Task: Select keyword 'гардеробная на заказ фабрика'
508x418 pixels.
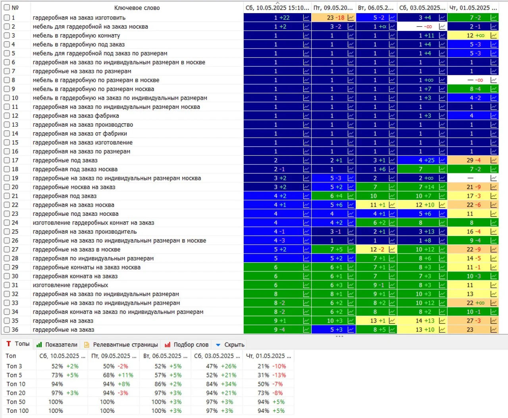Action: click(76, 116)
